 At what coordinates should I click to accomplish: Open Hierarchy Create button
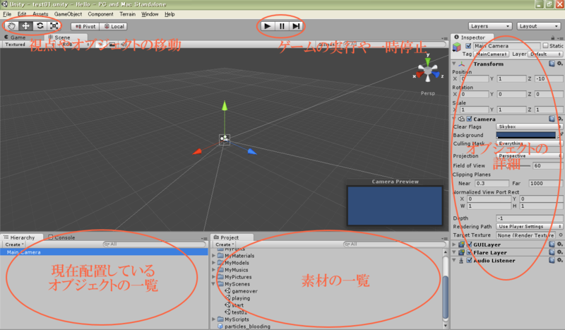coord(14,244)
